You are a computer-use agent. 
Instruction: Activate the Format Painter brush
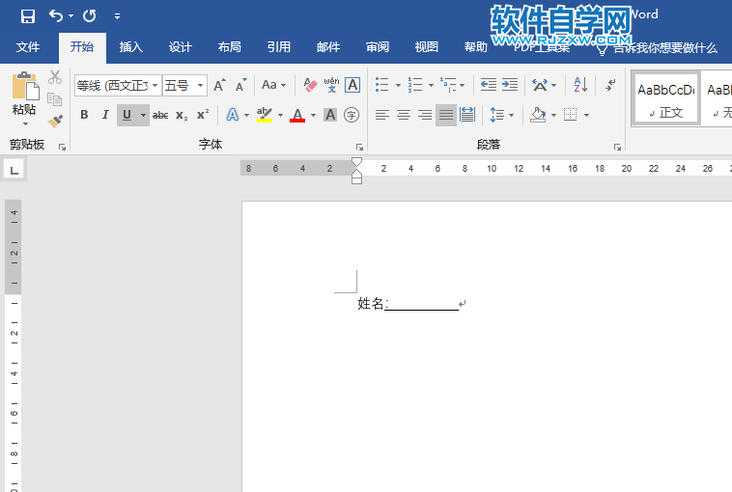(x=55, y=122)
